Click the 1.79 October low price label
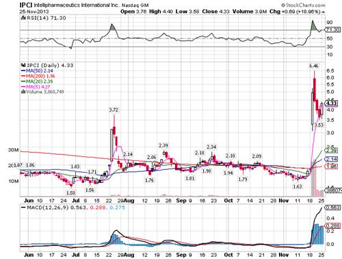The height and width of the screenshot is (259, 342). pyautogui.click(x=243, y=179)
